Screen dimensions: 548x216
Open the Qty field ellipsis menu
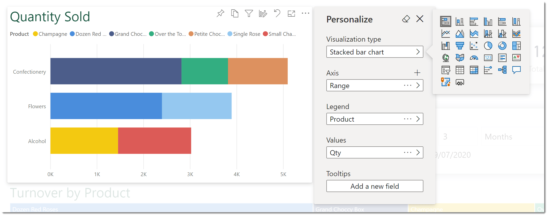point(408,152)
